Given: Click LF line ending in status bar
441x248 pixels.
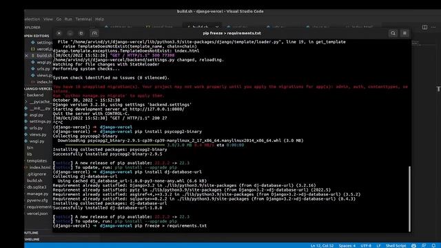Looking at the screenshot, I should [378, 245].
